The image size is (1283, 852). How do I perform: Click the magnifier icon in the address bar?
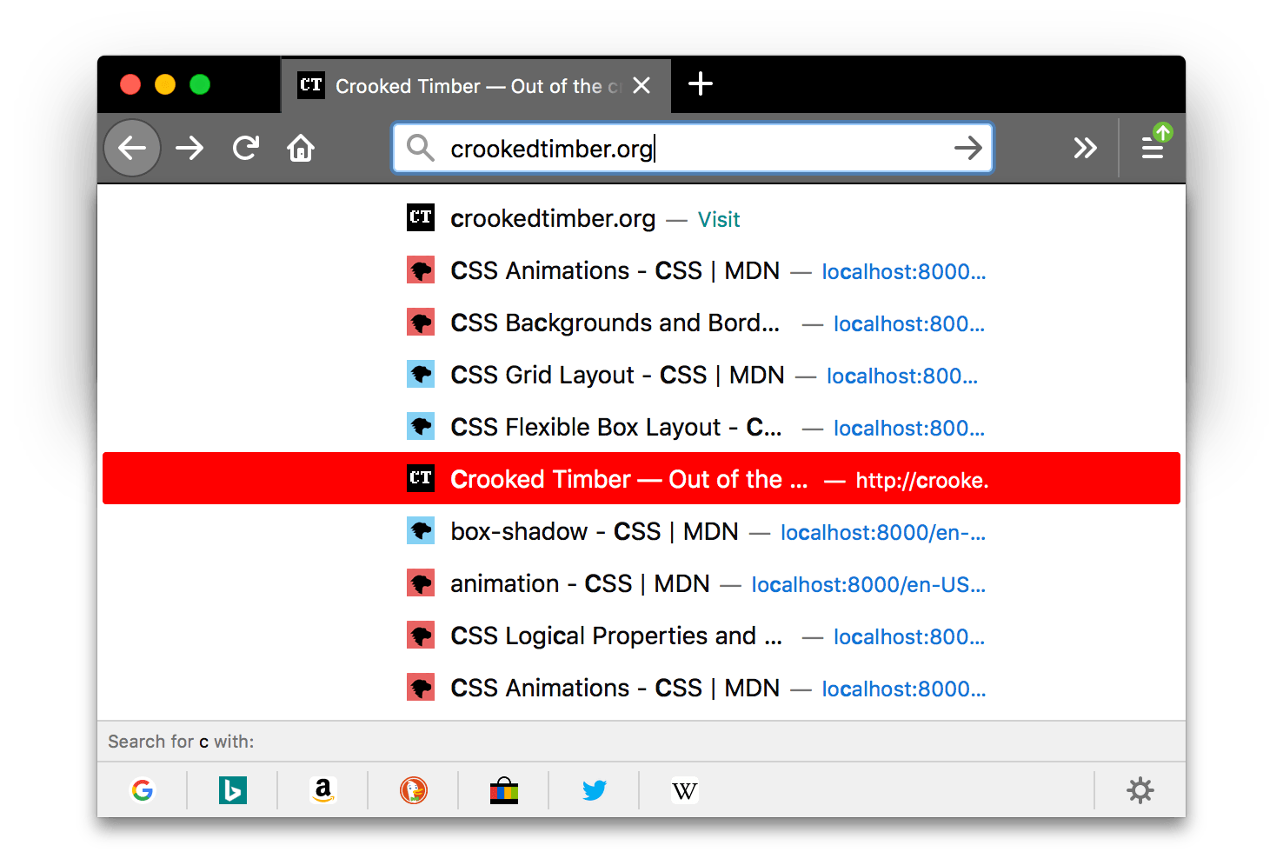[421, 148]
